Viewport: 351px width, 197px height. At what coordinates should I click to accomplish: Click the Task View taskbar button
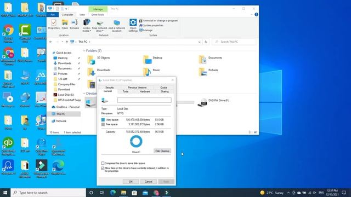[101, 193]
